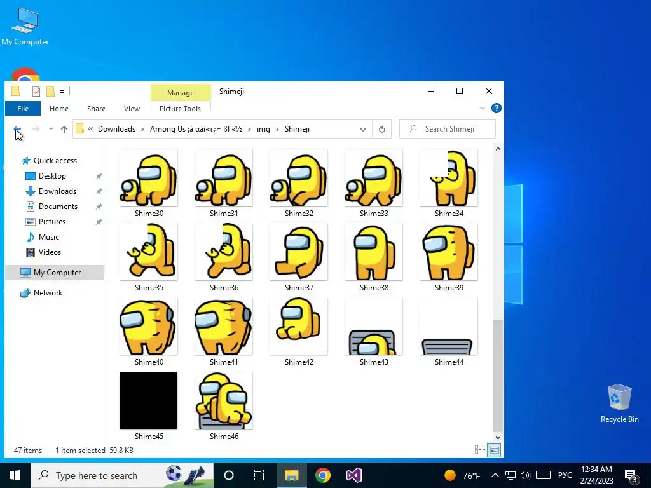651x488 pixels.
Task: Open Google Chrome from the taskbar
Action: point(322,475)
